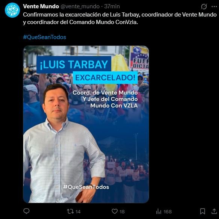
Task: Open the Vente Mundo profile avatar
Action: click(12, 10)
